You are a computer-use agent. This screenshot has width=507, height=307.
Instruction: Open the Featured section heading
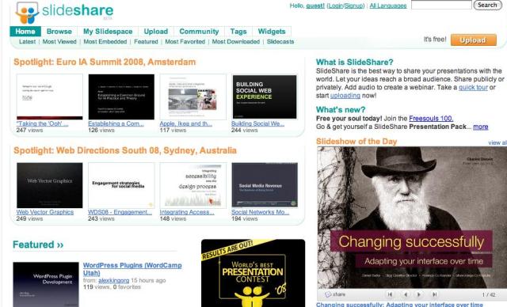pos(38,244)
